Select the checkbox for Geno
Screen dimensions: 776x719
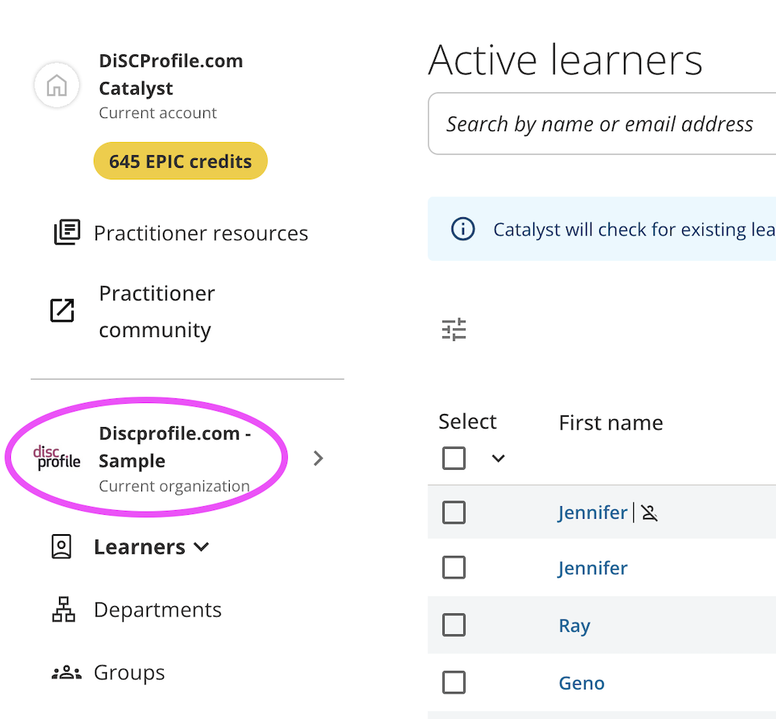tap(454, 683)
